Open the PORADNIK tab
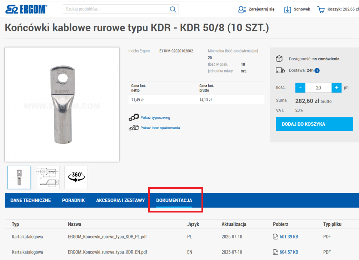Image resolution: width=359 pixels, height=260 pixels. (x=73, y=200)
